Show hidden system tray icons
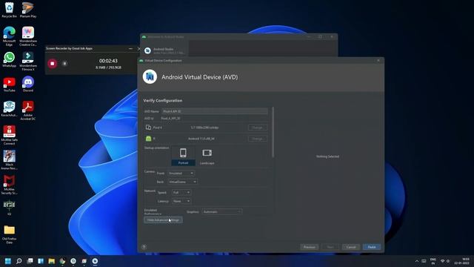 click(417, 261)
